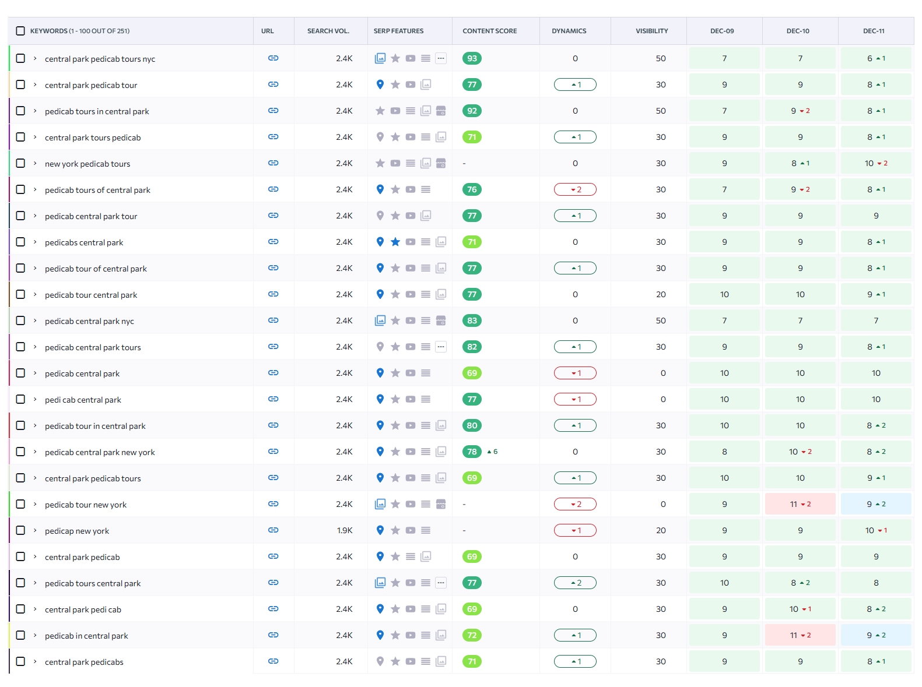Screen dimensions: 922x687
Task: Expand the 'central park pedicab tours nyc' row
Action: (35, 58)
